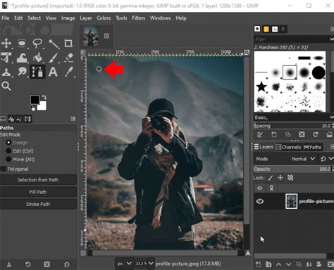Select the Zoom magnifier tool
Screen dimensions: 334x270
[6, 86]
